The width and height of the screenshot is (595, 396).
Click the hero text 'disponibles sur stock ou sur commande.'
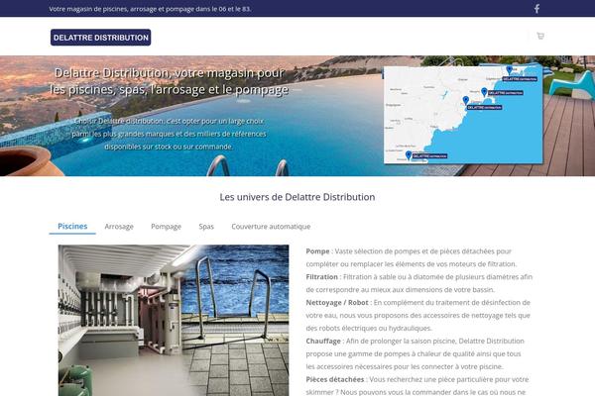[169, 147]
